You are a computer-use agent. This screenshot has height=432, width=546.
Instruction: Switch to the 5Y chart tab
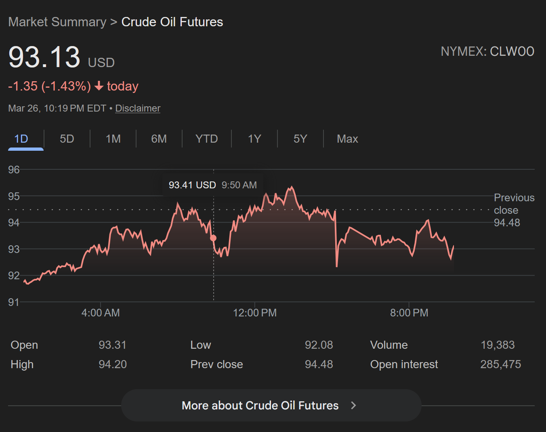pos(300,139)
